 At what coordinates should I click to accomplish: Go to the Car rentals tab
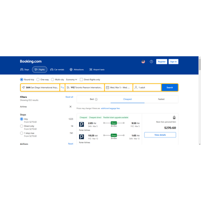(x=57, y=70)
